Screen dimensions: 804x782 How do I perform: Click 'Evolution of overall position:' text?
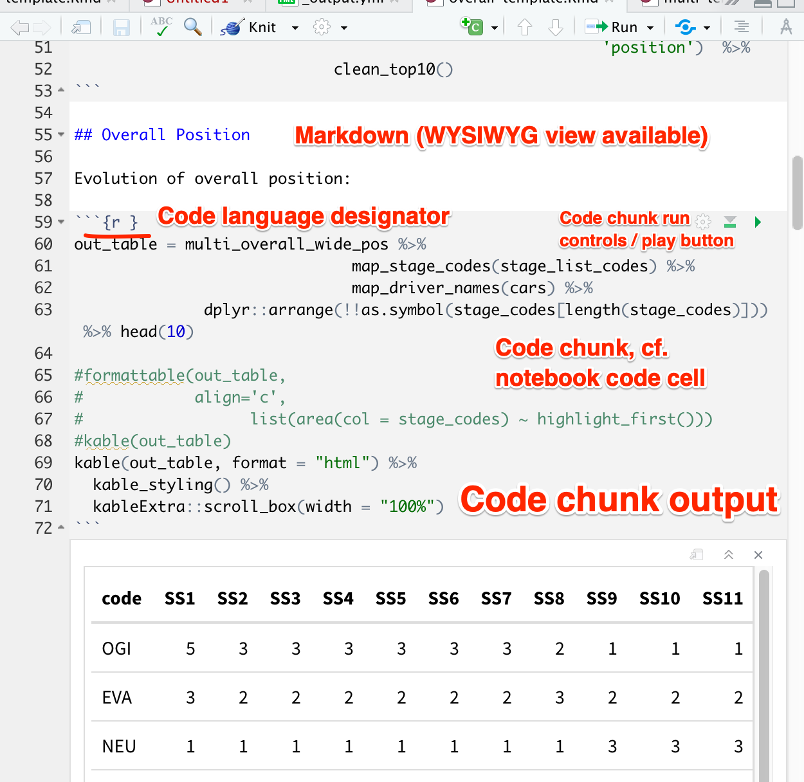click(212, 178)
